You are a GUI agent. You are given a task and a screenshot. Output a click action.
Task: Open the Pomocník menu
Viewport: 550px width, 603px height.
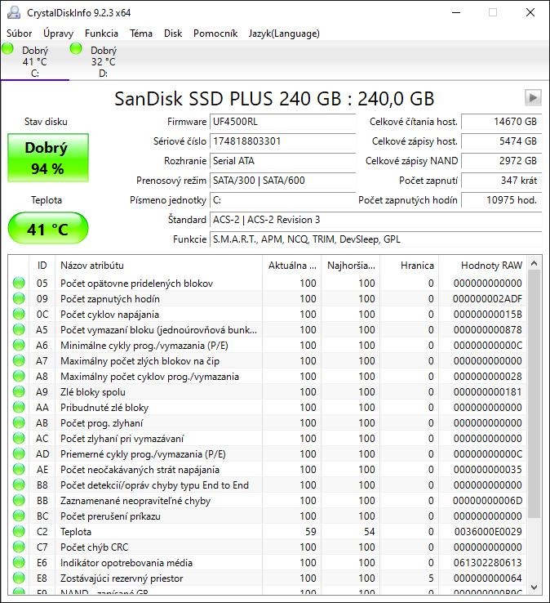click(215, 33)
